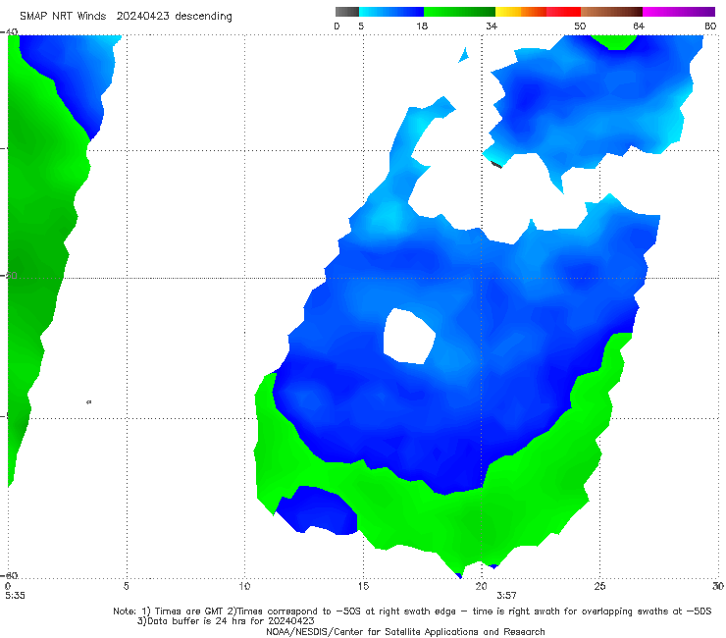Viewport: 726px width, 638px height.
Task: Click the color bar label '34'
Action: (x=492, y=27)
